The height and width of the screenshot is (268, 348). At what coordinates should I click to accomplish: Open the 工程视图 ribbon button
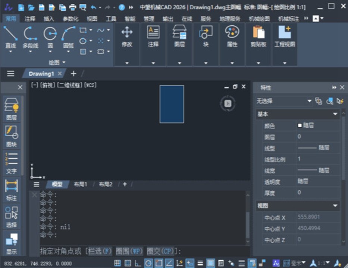285,36
